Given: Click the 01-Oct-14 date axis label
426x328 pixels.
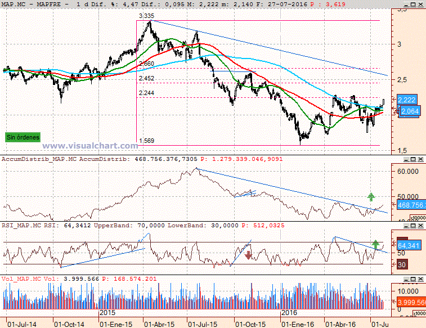Looking at the screenshot, I should pyautogui.click(x=69, y=324).
